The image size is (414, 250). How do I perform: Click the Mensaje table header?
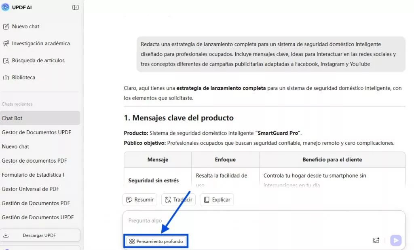coord(158,160)
